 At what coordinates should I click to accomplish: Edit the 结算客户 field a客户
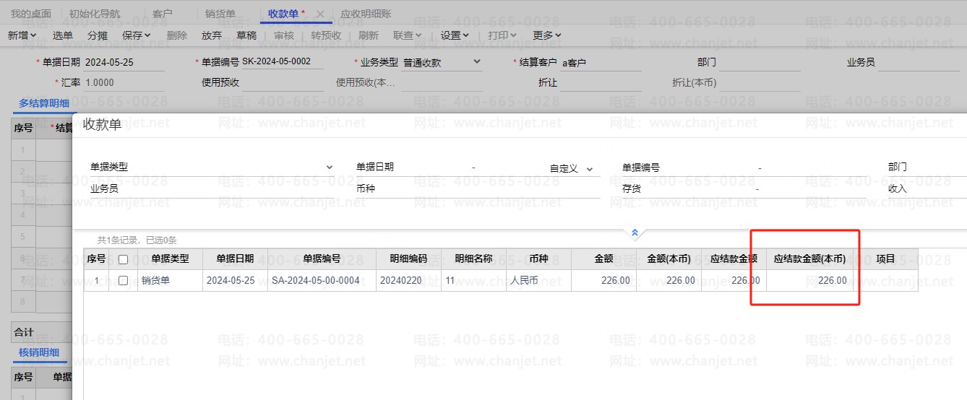click(x=601, y=63)
